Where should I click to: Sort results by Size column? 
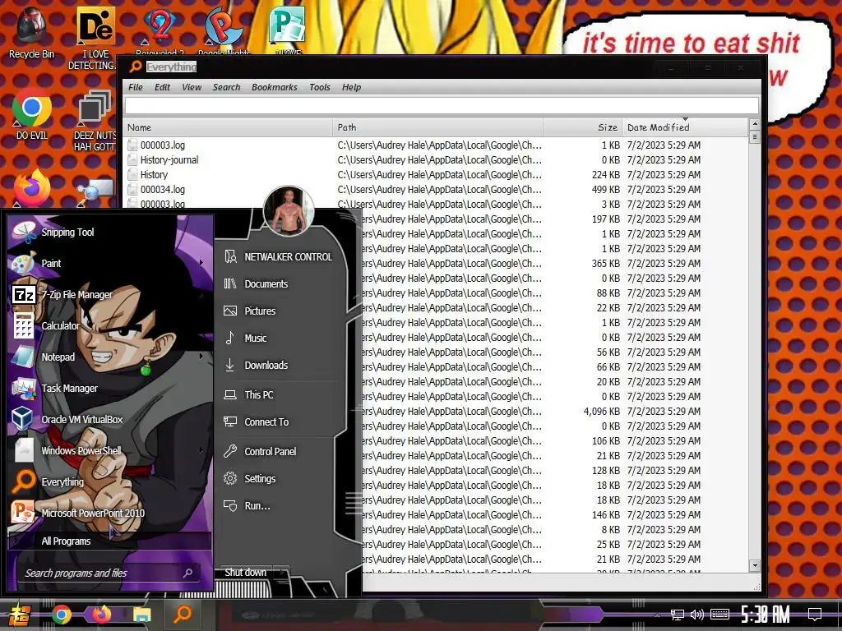point(583,127)
